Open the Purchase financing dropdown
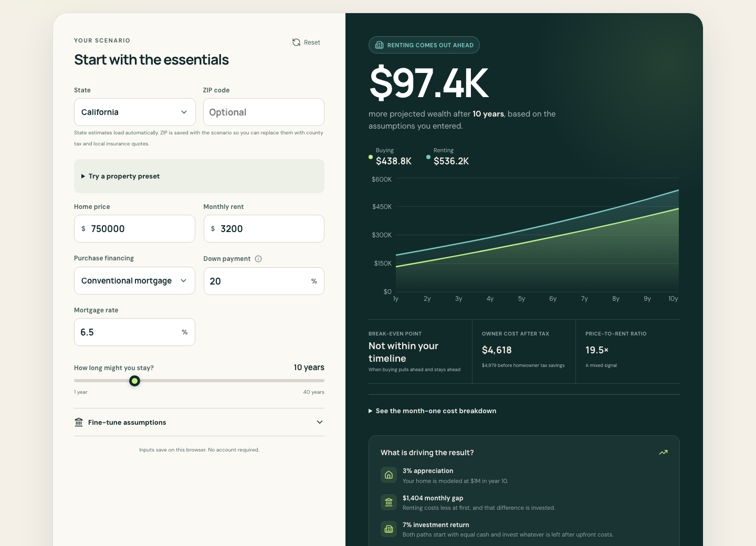The width and height of the screenshot is (756, 546). pyautogui.click(x=134, y=281)
